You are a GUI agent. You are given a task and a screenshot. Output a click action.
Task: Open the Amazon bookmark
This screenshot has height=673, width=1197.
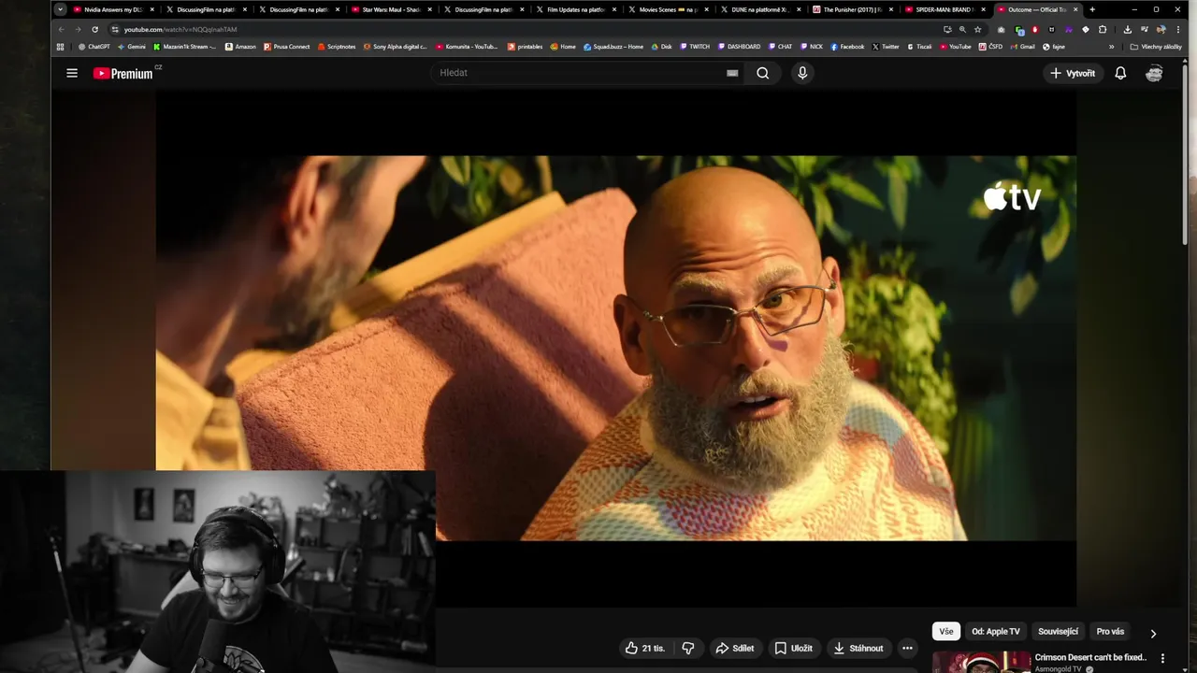click(240, 47)
